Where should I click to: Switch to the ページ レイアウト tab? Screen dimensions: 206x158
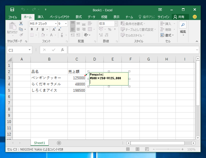click(60, 17)
